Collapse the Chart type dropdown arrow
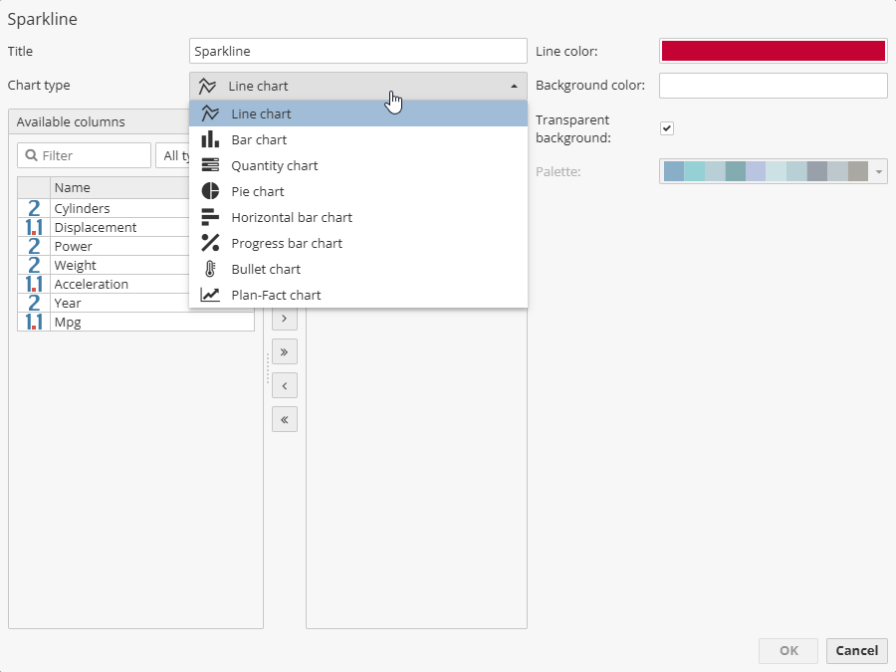This screenshot has height=672, width=896. 516,86
